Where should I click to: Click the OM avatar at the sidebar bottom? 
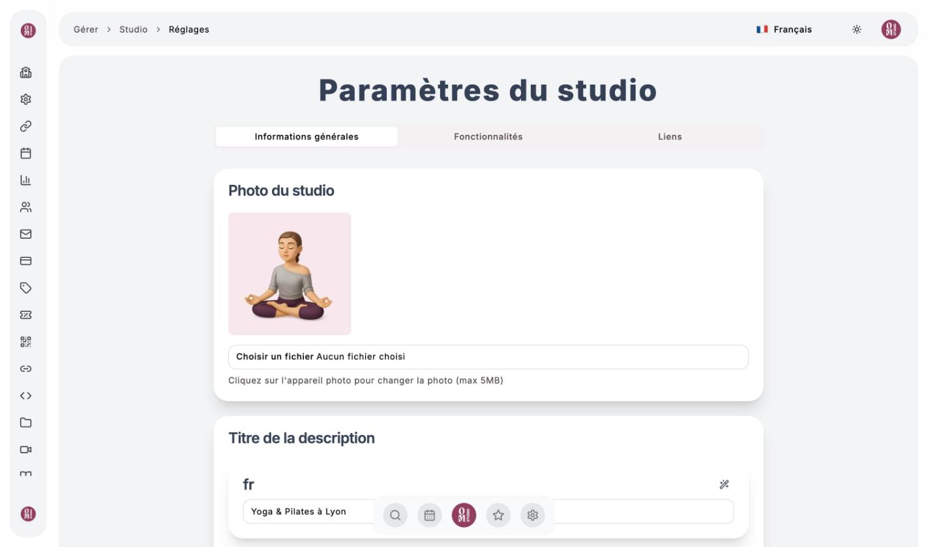click(28, 514)
